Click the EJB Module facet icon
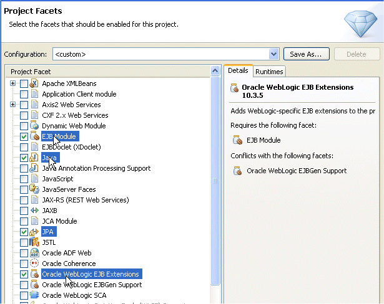384x304 pixels. coord(35,136)
